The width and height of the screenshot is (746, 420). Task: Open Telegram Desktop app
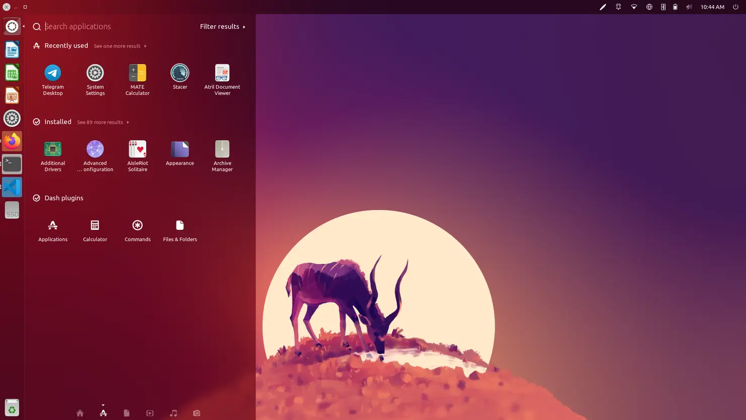52,80
